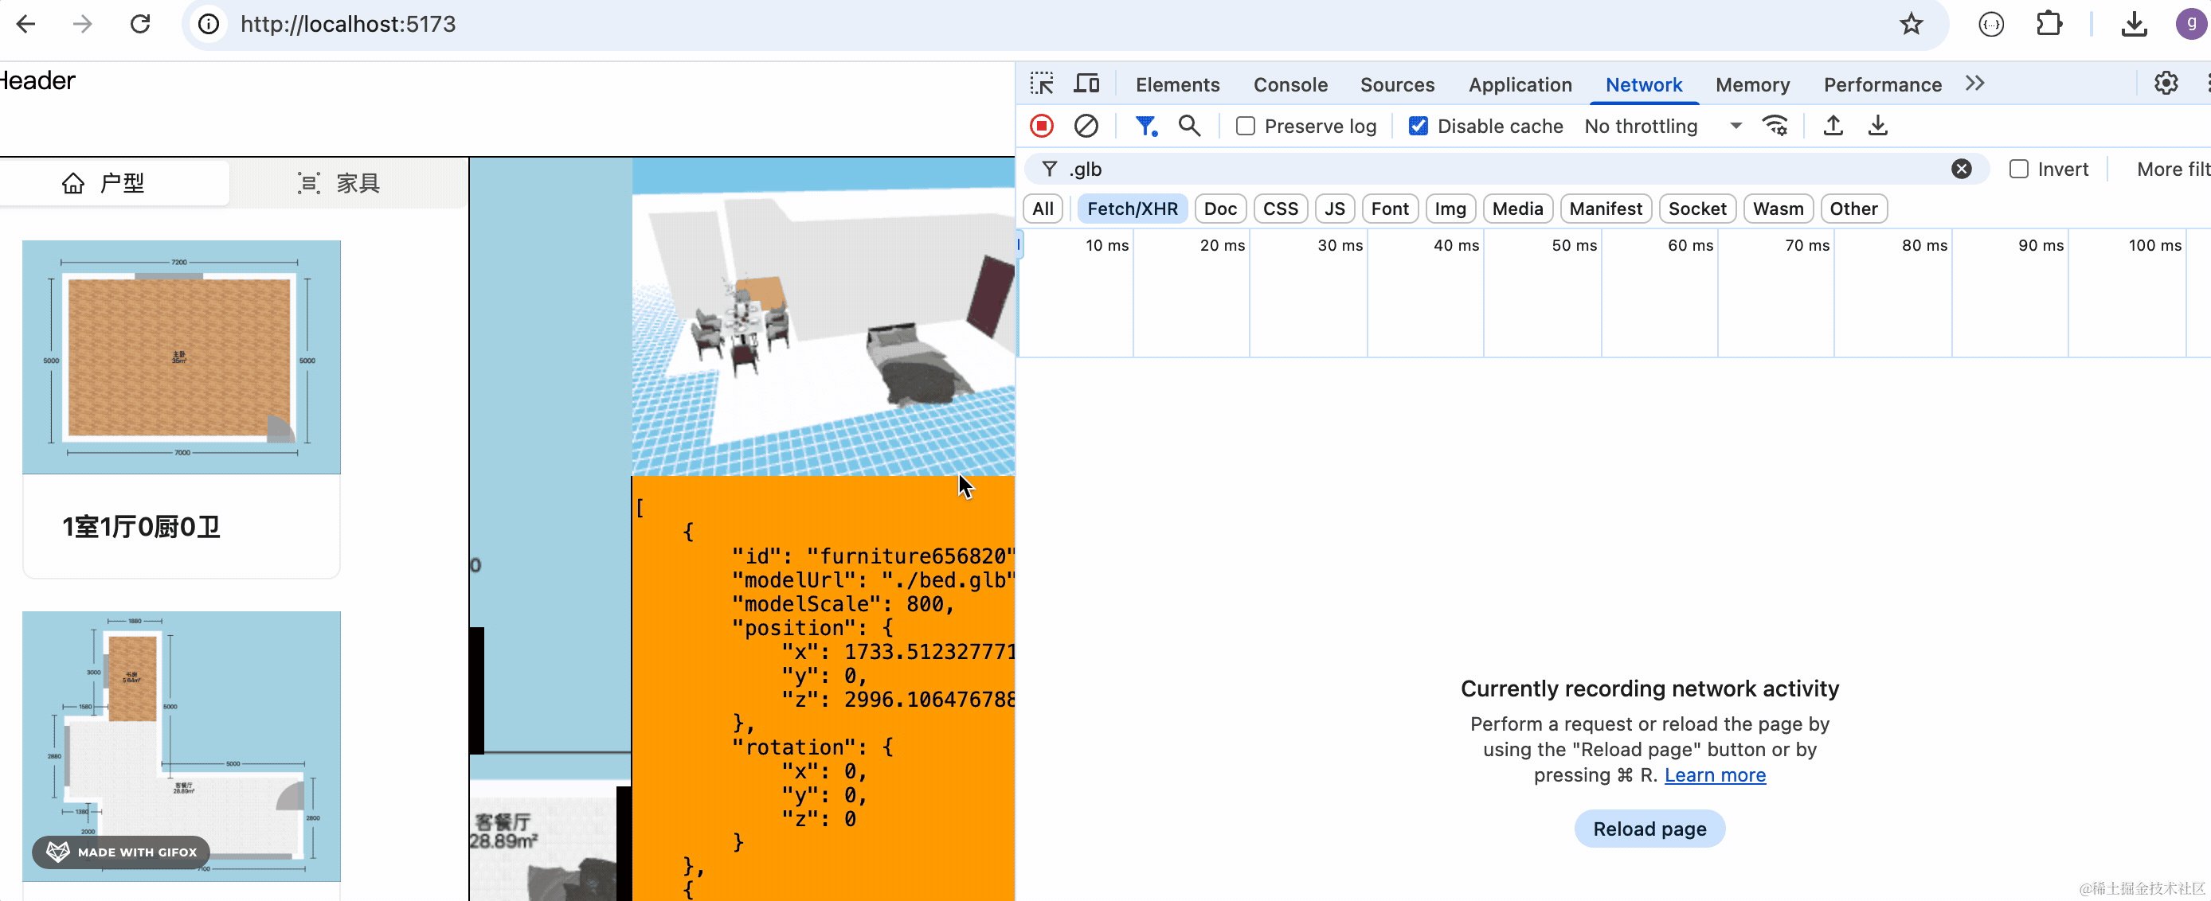
Task: Toggle the CSS filter
Action: tap(1280, 209)
